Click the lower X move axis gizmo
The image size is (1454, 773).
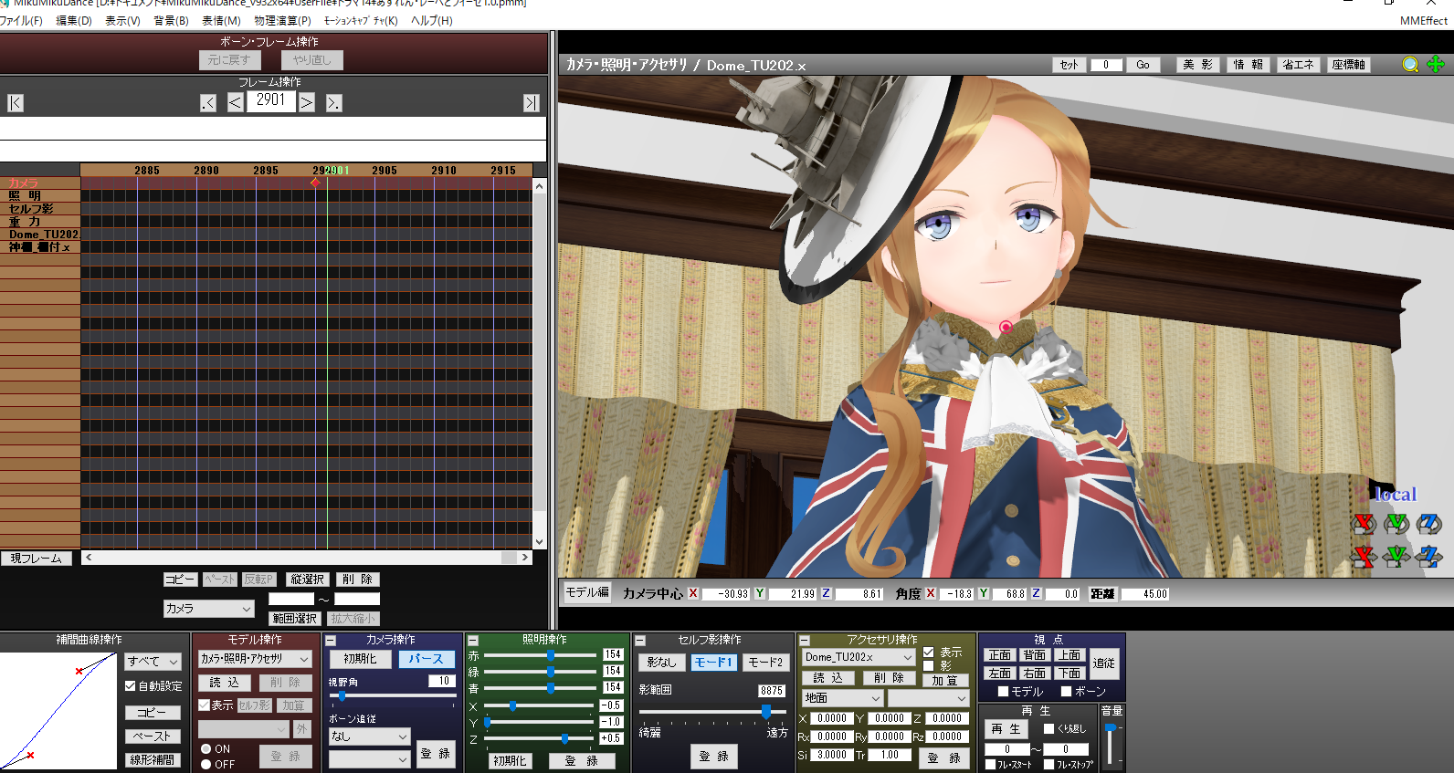pyautogui.click(x=1364, y=557)
